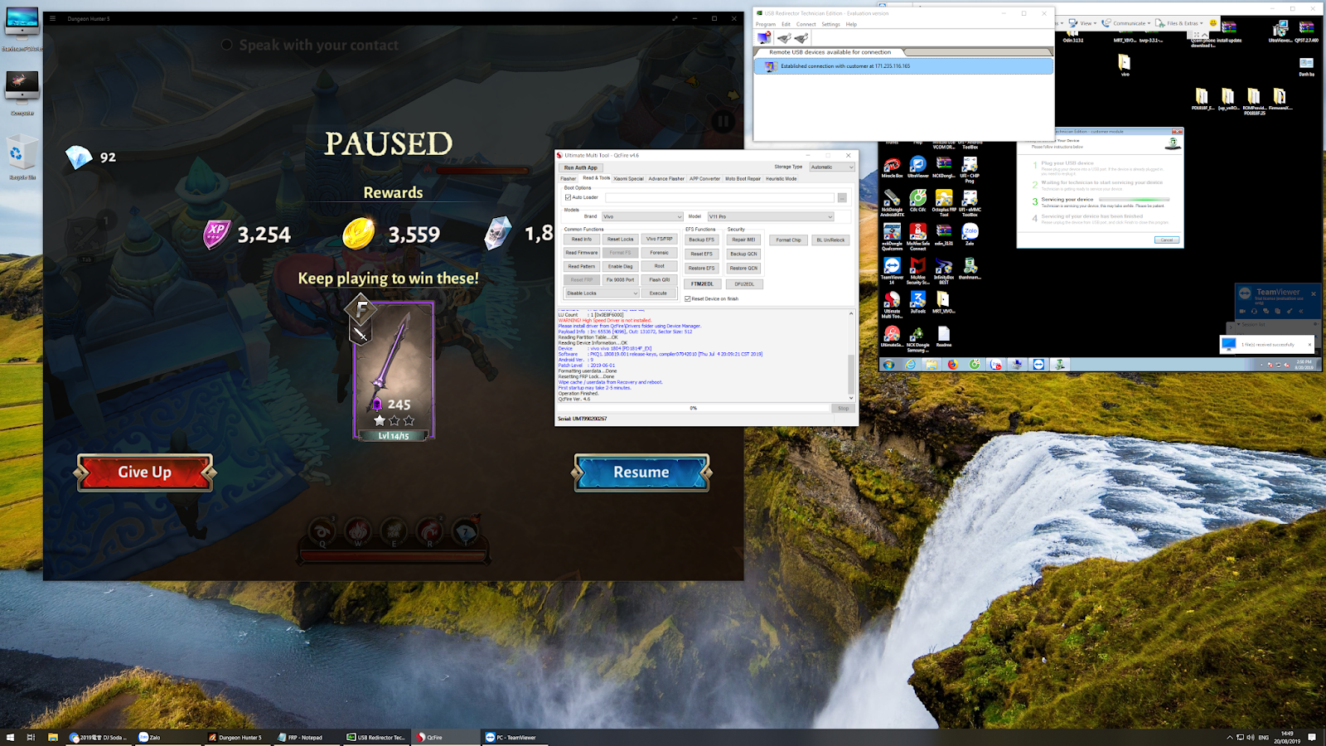Toggle the Auto Loader checkbox
The width and height of the screenshot is (1326, 746).
[x=568, y=197]
